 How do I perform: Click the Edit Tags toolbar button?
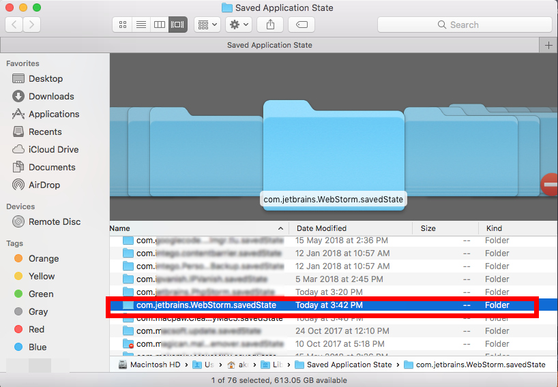click(302, 25)
